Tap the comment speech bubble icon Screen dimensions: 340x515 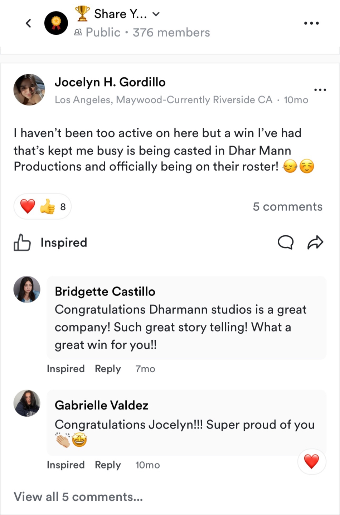[x=285, y=242]
